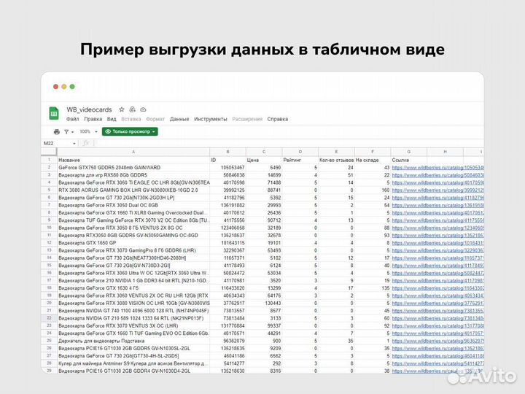Select ID cell 116433020
Screen dimensions: 525x394
[x=227, y=288]
